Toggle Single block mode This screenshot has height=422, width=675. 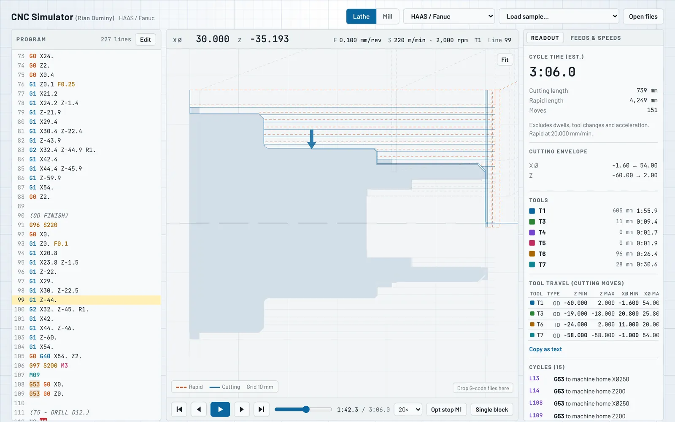[x=491, y=409]
